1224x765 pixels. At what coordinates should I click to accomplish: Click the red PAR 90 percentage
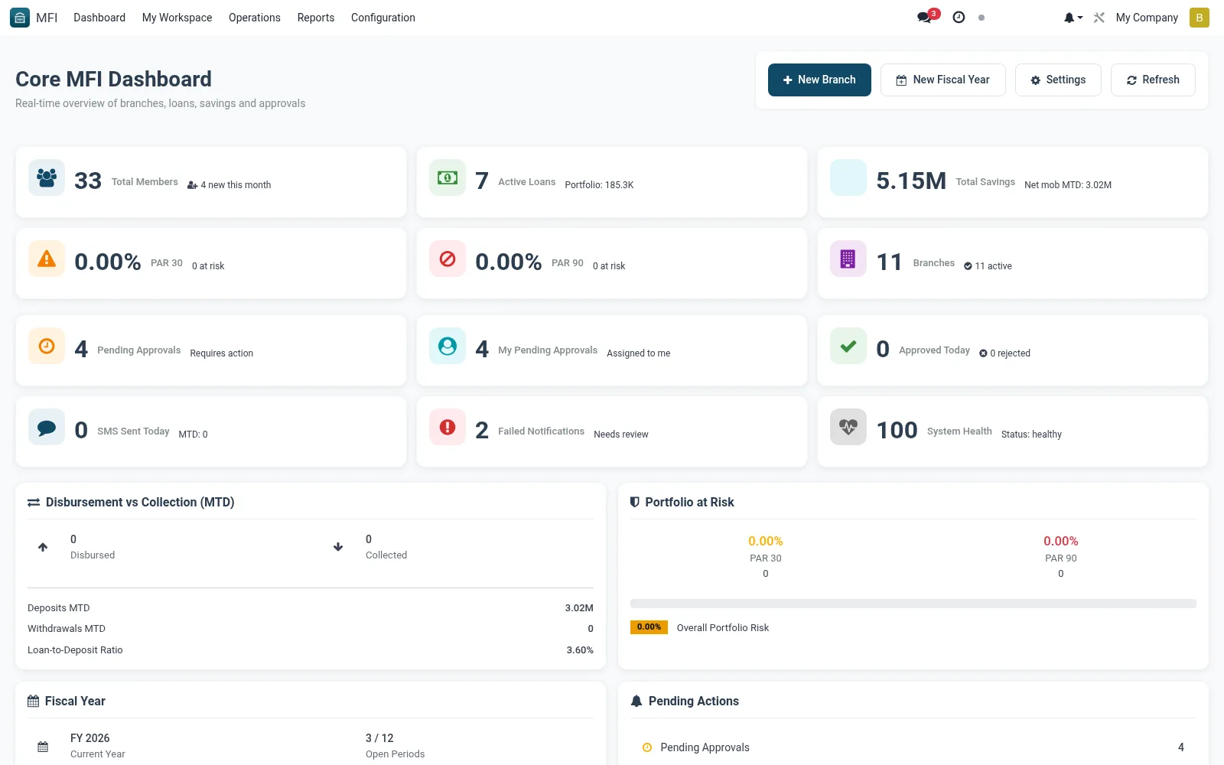[1061, 541]
